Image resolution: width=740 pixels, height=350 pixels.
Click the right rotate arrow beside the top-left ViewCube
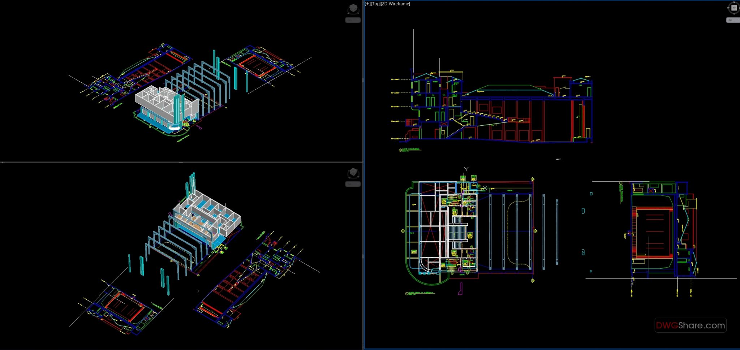click(358, 13)
